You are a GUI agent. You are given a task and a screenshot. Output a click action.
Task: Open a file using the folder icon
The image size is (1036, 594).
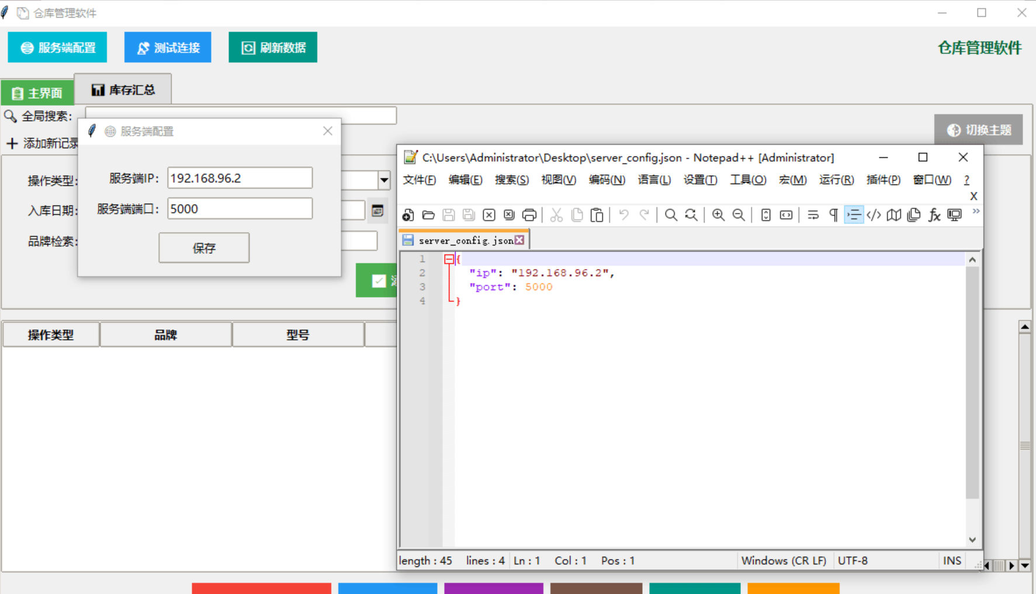pyautogui.click(x=428, y=215)
